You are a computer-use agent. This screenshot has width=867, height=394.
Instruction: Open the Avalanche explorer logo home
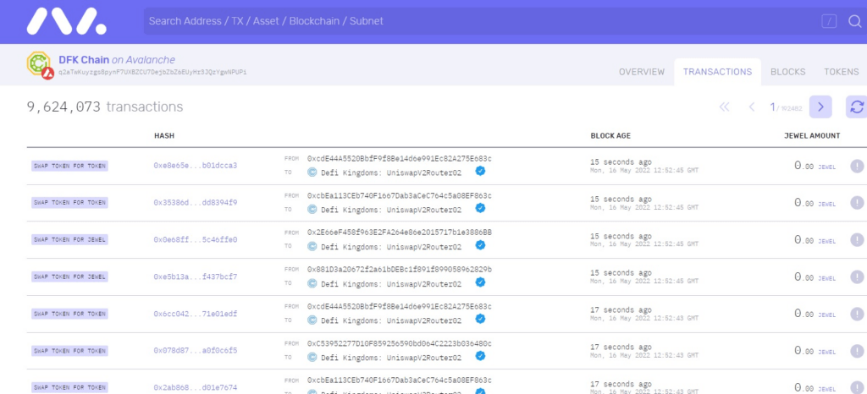[66, 21]
